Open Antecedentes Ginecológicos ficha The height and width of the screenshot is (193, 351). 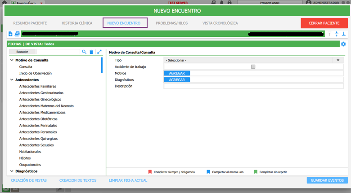coord(40,99)
